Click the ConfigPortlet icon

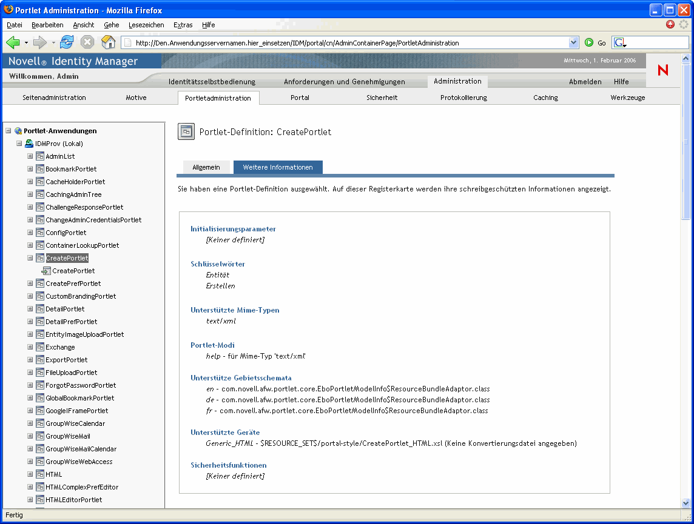point(40,233)
